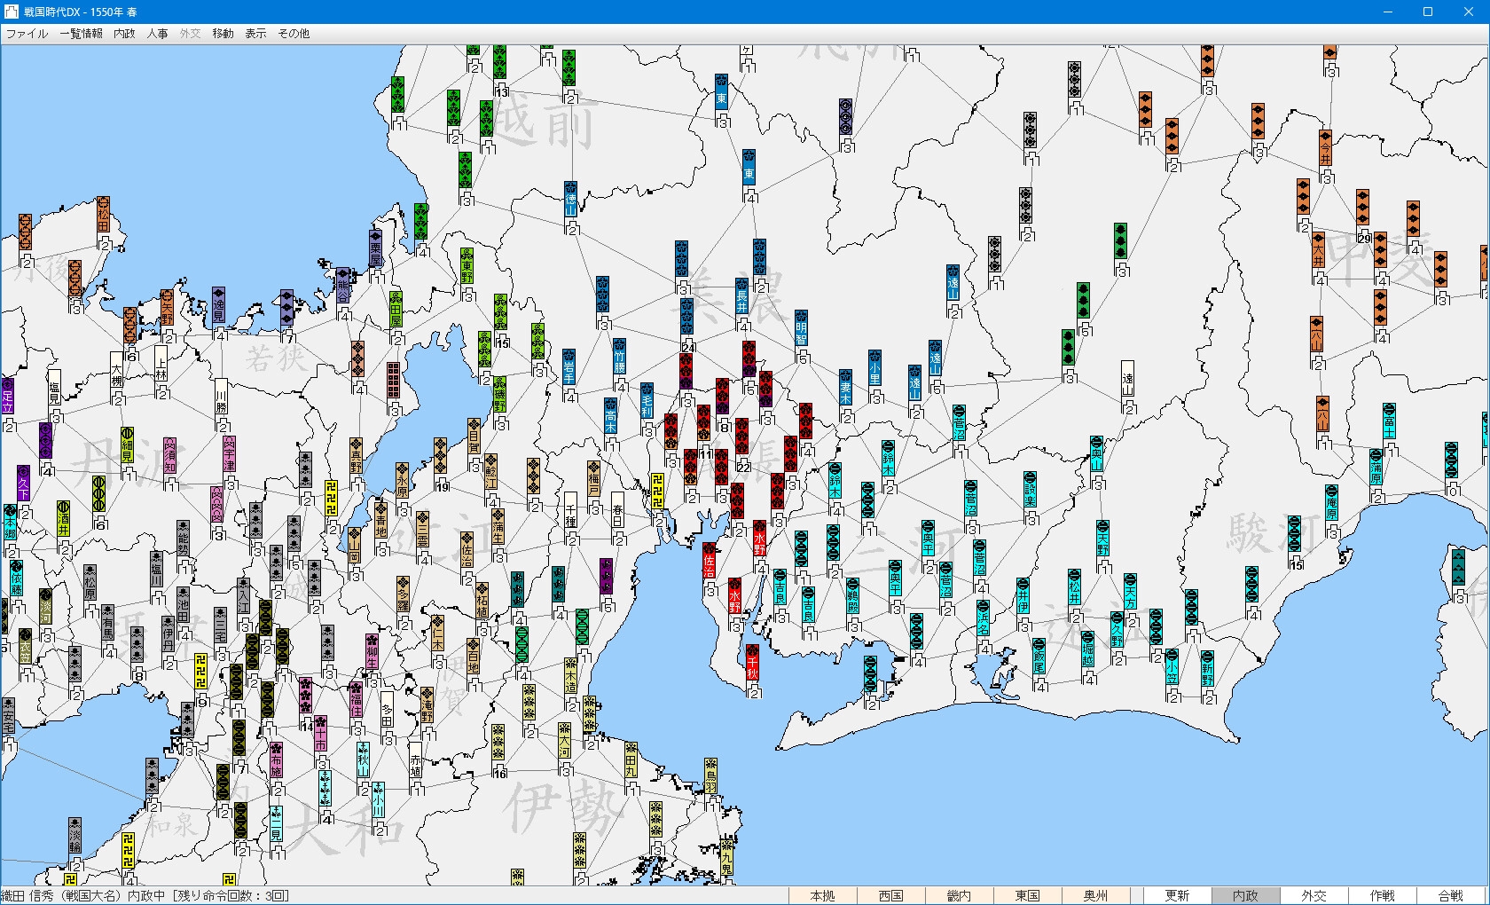Select the pink 宇津 clan banner
This screenshot has height=905, width=1490.
[229, 454]
